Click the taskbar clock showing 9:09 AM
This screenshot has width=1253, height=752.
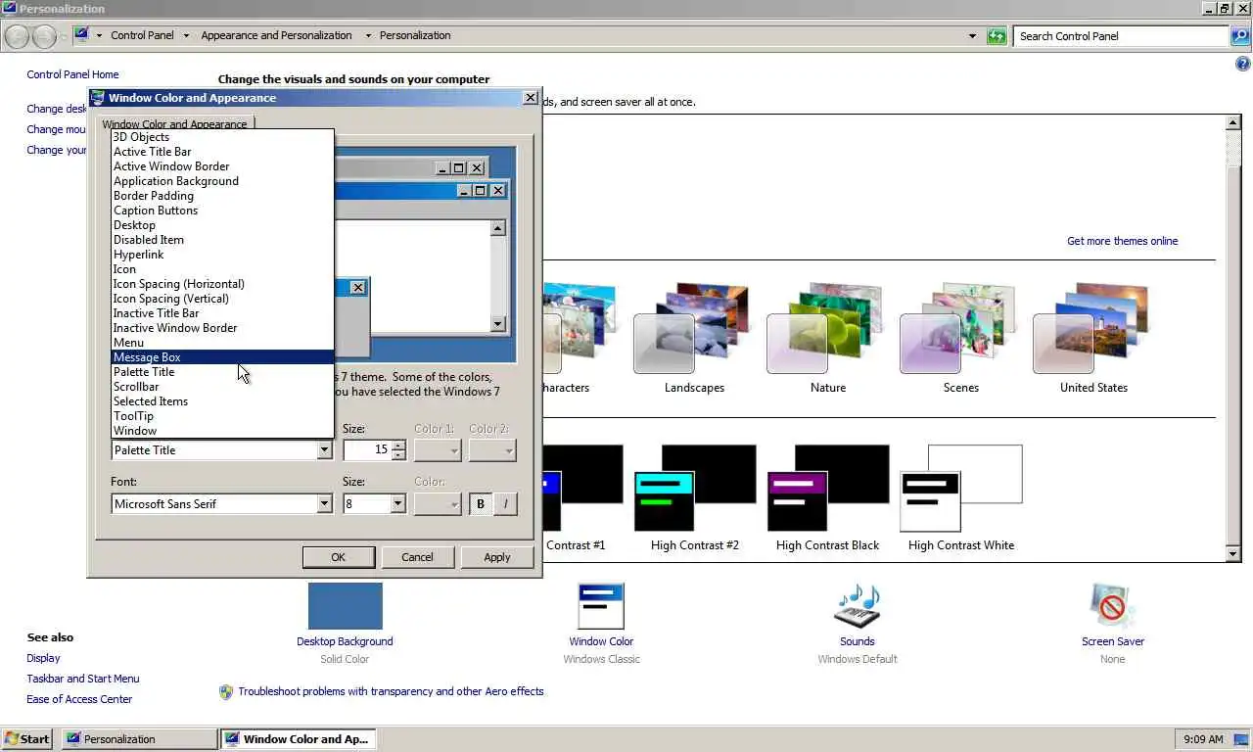coord(1203,739)
